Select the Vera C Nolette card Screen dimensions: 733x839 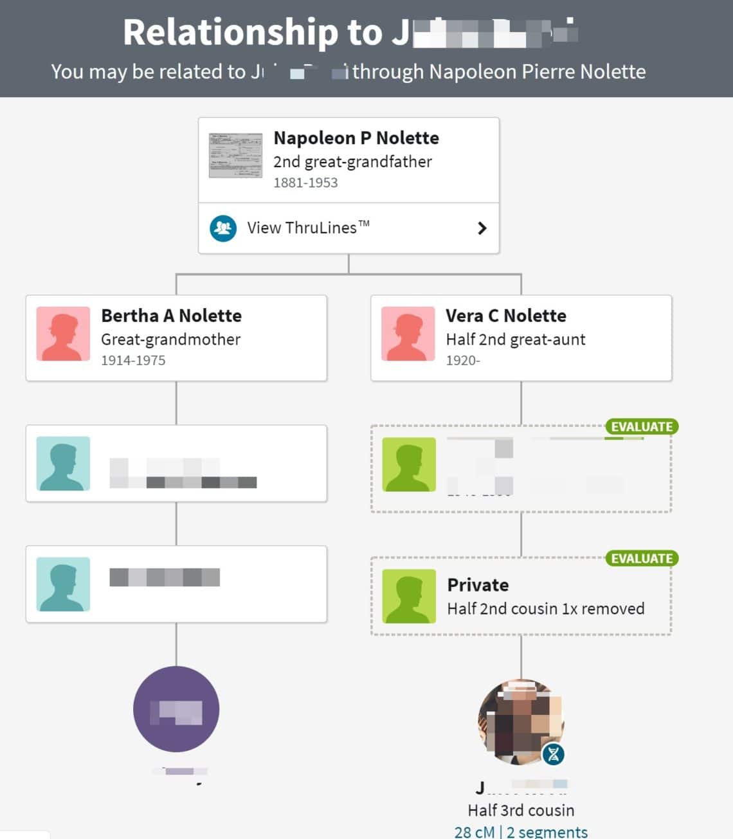click(x=521, y=337)
